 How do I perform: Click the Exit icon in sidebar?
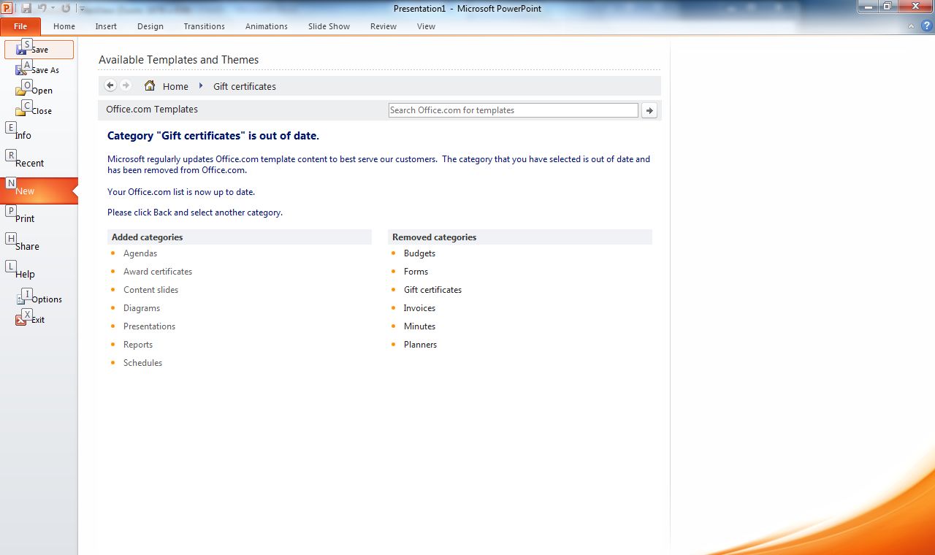tap(21, 320)
